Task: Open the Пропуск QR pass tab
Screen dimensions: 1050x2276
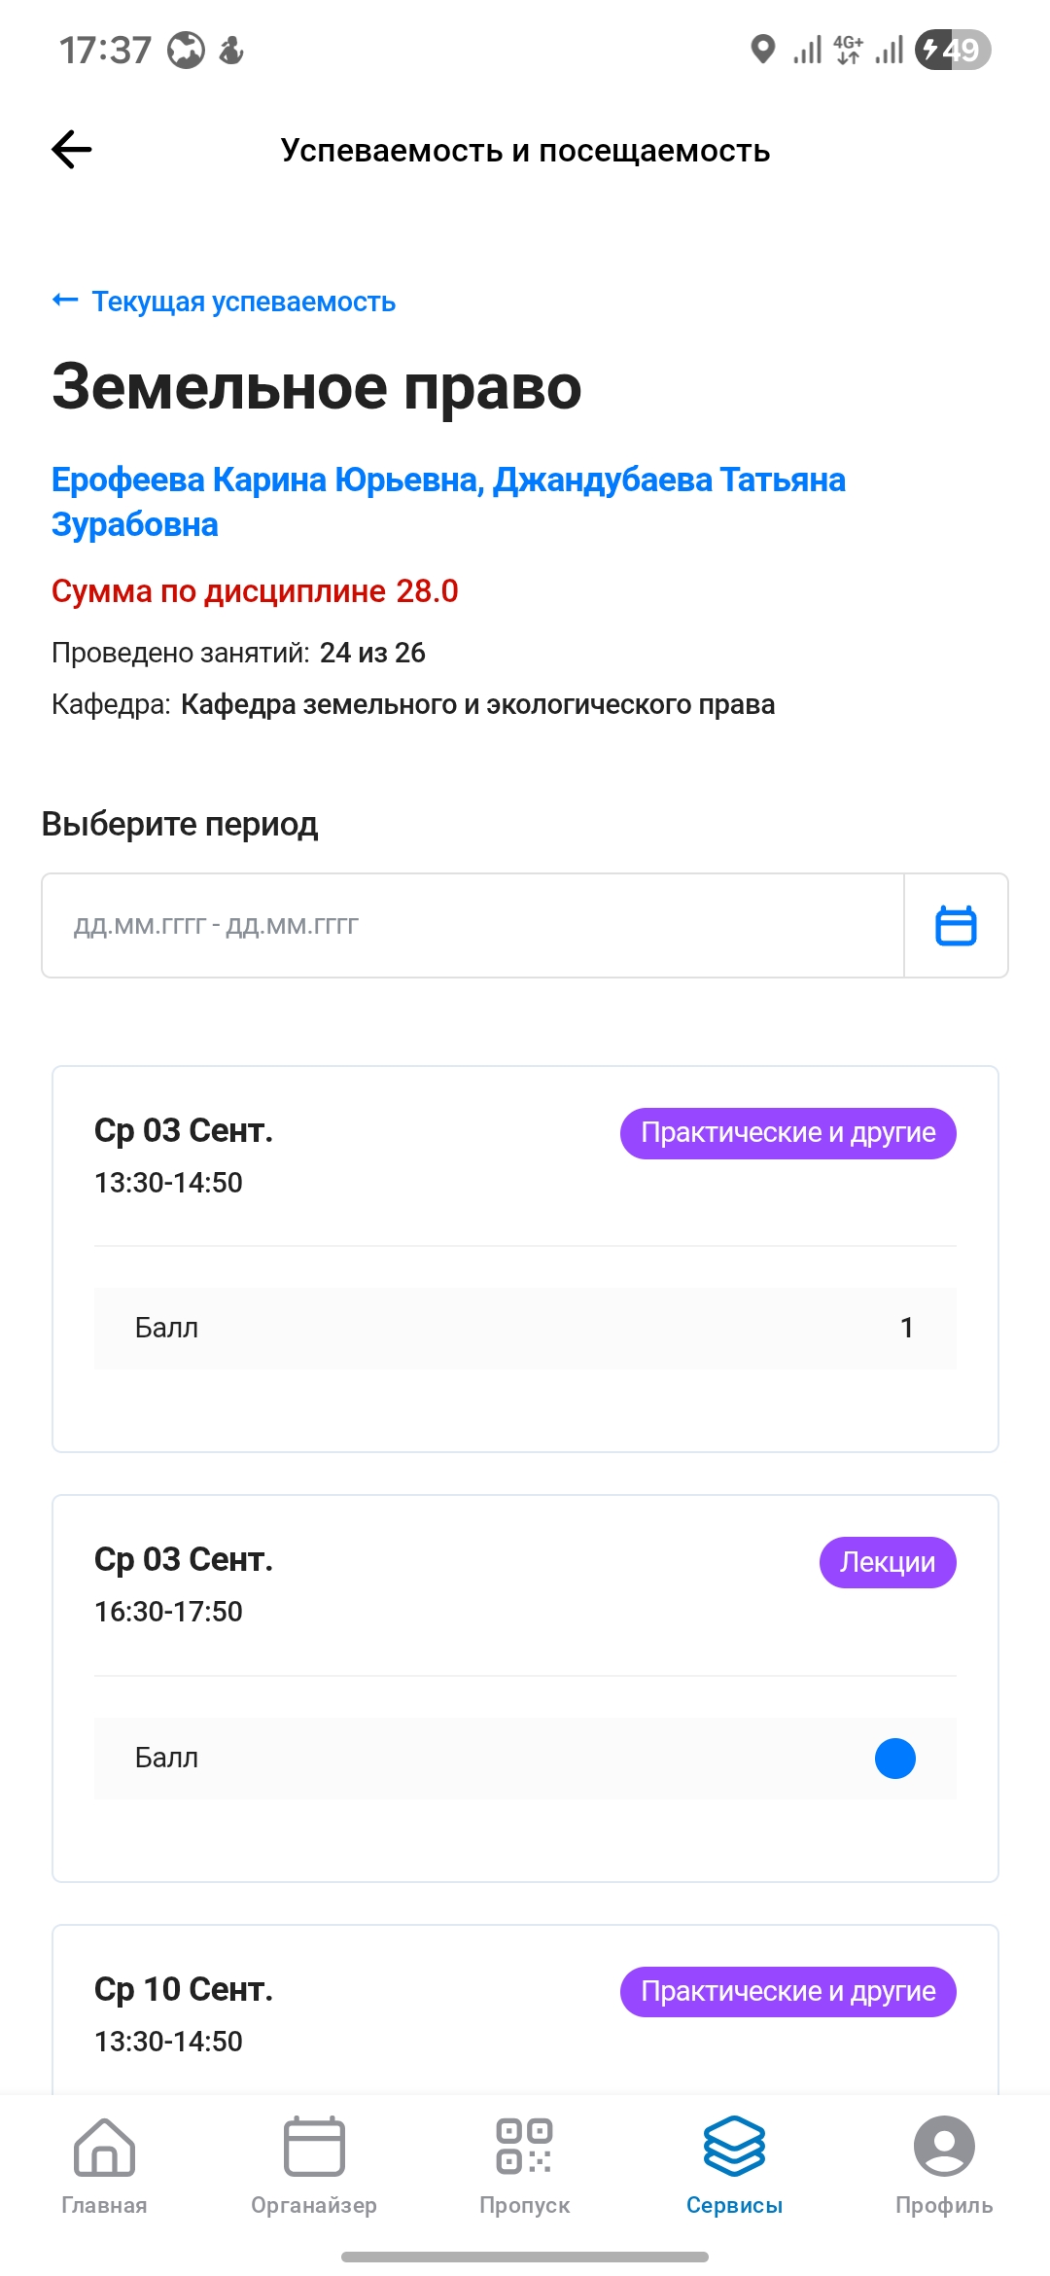Action: 524,2162
